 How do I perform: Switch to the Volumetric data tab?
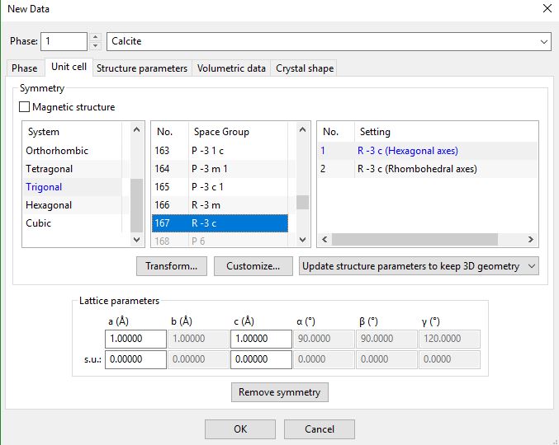pyautogui.click(x=231, y=68)
